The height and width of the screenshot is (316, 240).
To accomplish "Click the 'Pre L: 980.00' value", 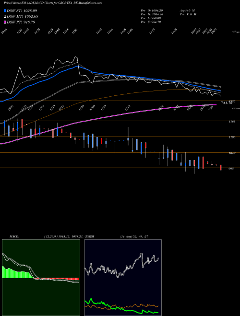I will click(x=151, y=18).
